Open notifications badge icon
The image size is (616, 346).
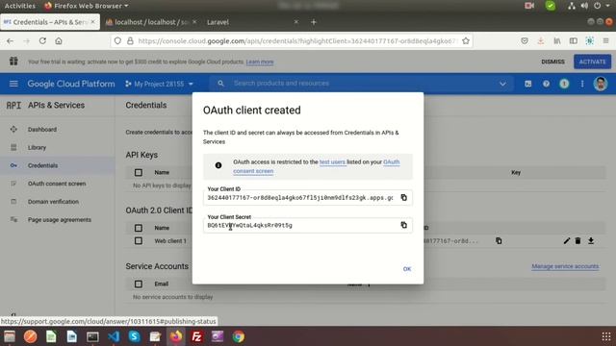tap(564, 84)
